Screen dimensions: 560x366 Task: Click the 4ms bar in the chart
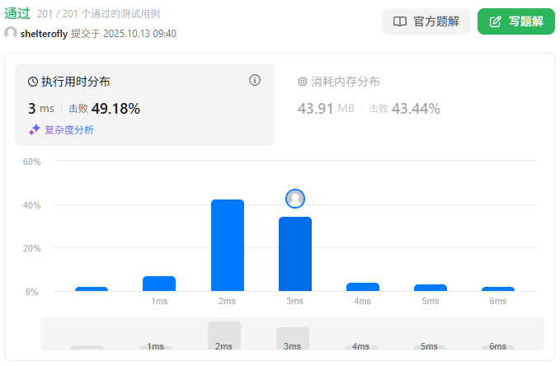(x=363, y=287)
